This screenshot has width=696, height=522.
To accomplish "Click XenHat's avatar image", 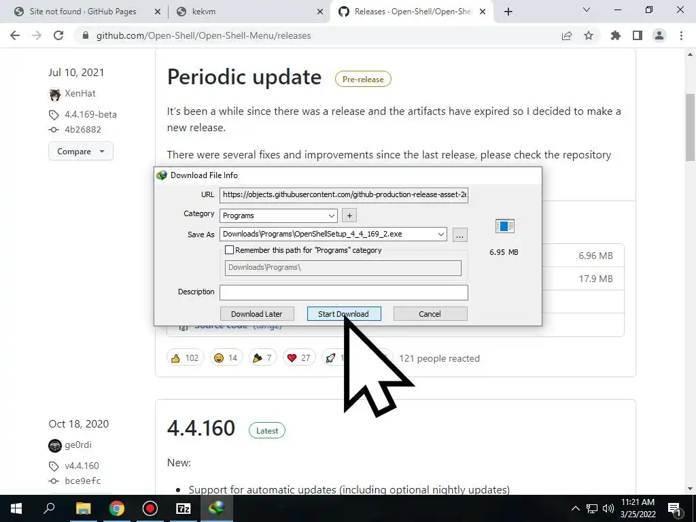I will tap(54, 94).
